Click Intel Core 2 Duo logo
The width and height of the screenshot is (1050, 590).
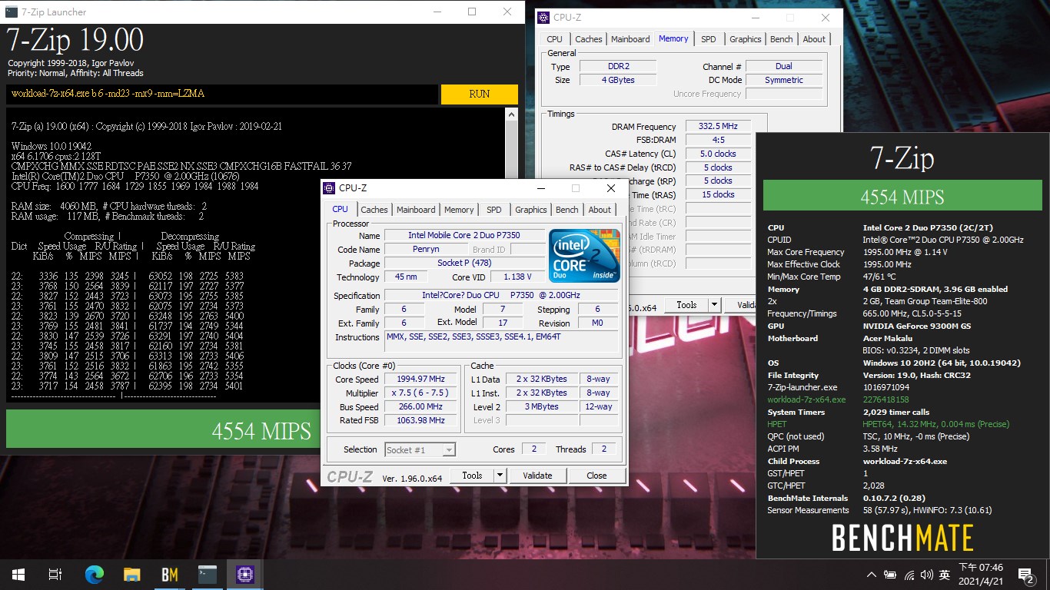tap(584, 255)
